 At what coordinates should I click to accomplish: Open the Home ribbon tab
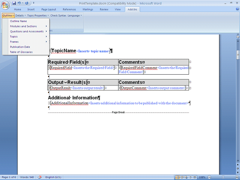(18, 9)
